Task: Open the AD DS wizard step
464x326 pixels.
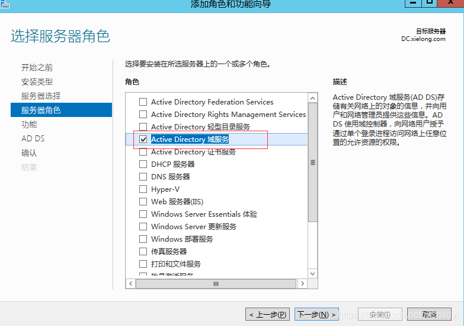Action: 33,138
